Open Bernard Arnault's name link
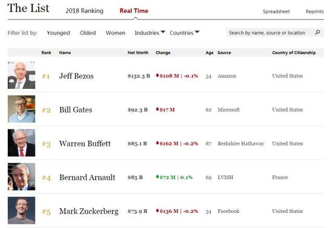This screenshot has width=333, height=228. 87,177
